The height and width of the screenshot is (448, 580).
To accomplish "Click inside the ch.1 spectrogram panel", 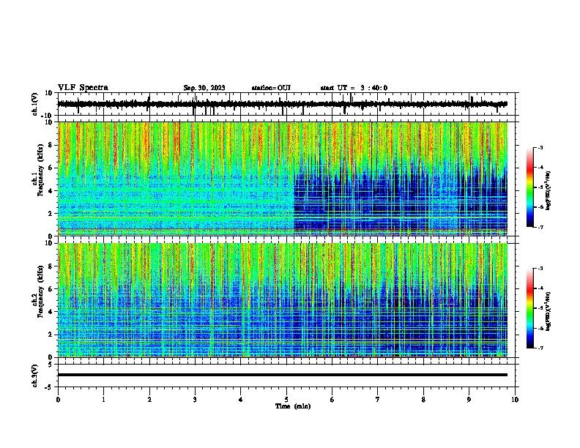I will [283, 179].
